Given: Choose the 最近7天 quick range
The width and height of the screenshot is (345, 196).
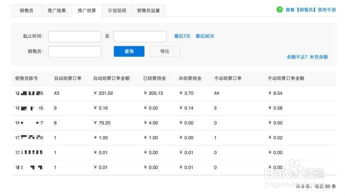Looking at the screenshot, I should (182, 36).
